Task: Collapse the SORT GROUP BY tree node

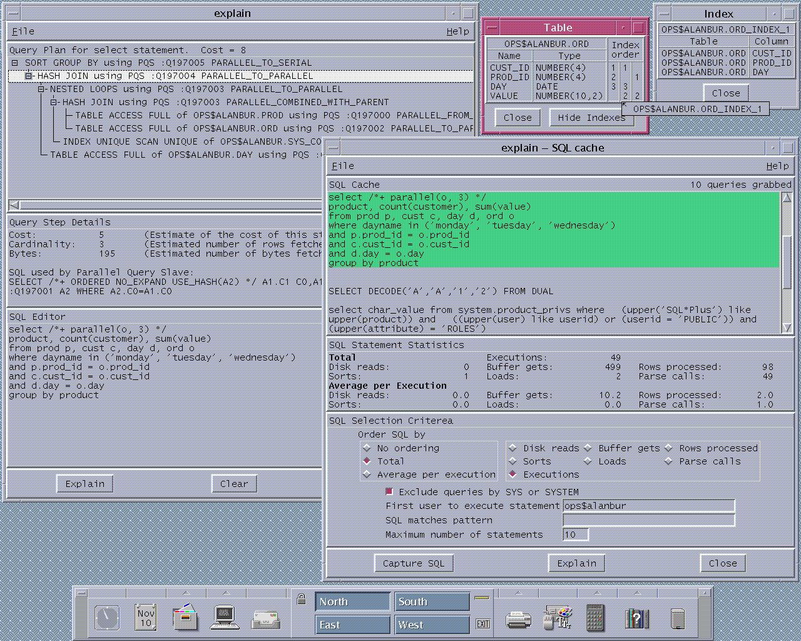Action: click(15, 63)
